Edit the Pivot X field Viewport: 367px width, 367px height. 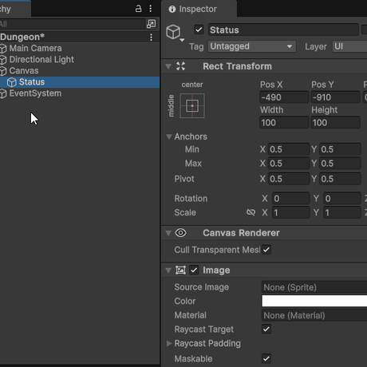[289, 179]
